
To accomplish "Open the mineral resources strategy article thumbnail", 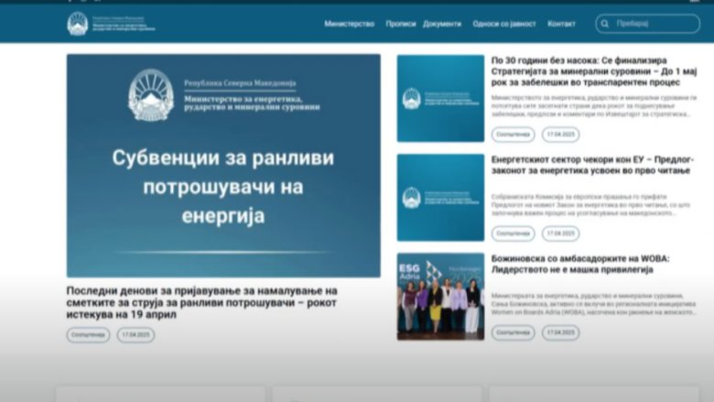I will coord(440,99).
